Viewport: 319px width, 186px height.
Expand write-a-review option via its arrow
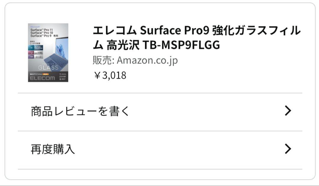(288, 111)
